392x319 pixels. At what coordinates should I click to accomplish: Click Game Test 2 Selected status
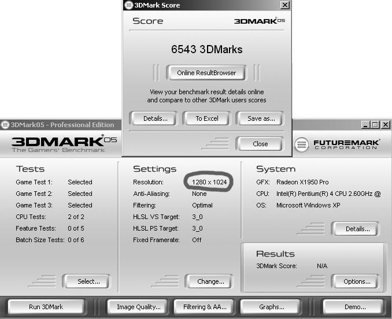click(x=80, y=194)
